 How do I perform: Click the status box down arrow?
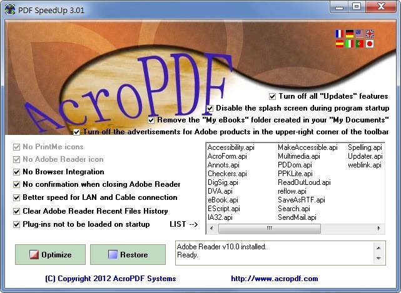pyautogui.click(x=378, y=258)
